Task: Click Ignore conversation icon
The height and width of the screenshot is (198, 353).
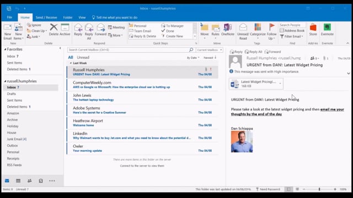Action: (x=34, y=25)
